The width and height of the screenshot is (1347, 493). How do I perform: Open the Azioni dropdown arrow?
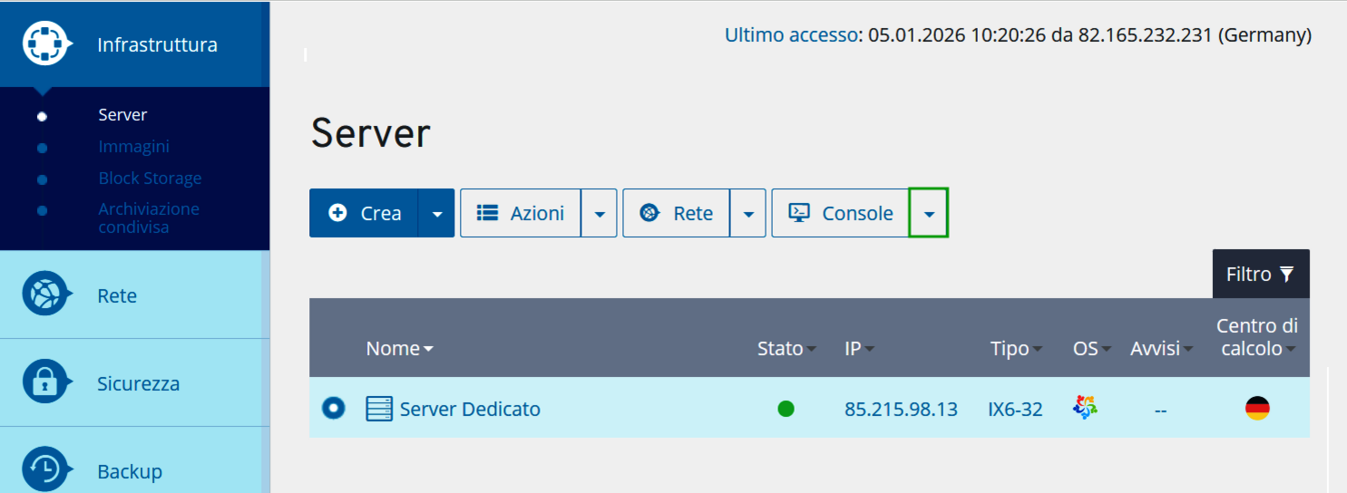tap(599, 214)
